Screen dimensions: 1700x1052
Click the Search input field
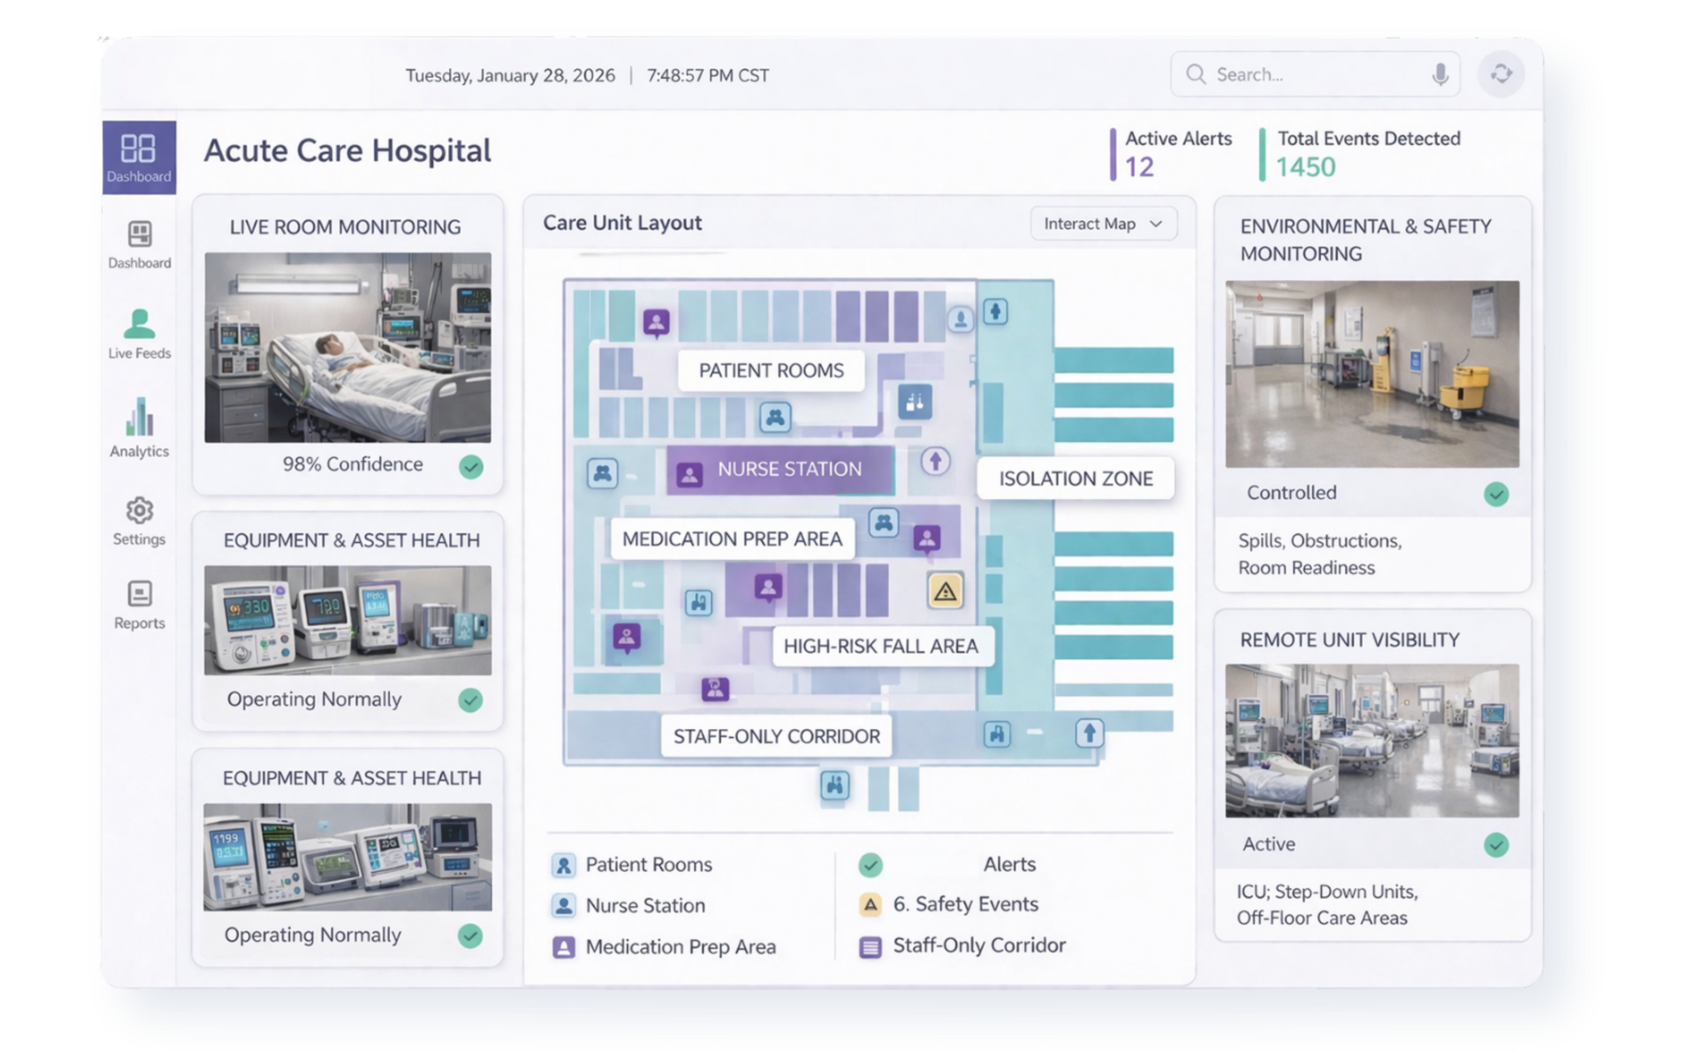1308,74
